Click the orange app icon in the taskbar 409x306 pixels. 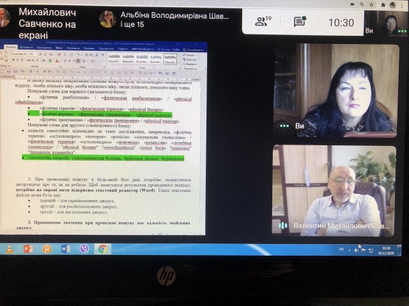(x=47, y=249)
